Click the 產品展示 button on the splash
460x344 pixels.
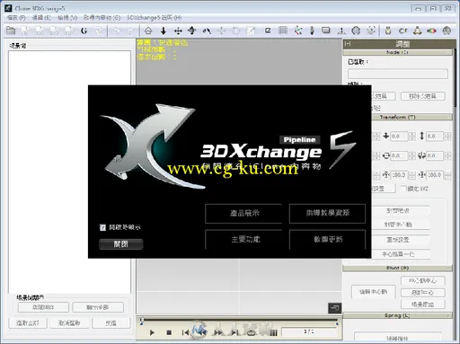(x=243, y=213)
